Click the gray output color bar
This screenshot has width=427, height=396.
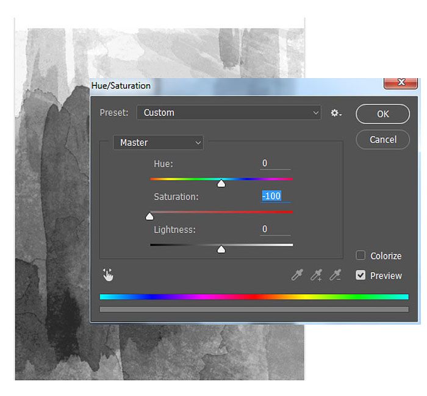254,309
